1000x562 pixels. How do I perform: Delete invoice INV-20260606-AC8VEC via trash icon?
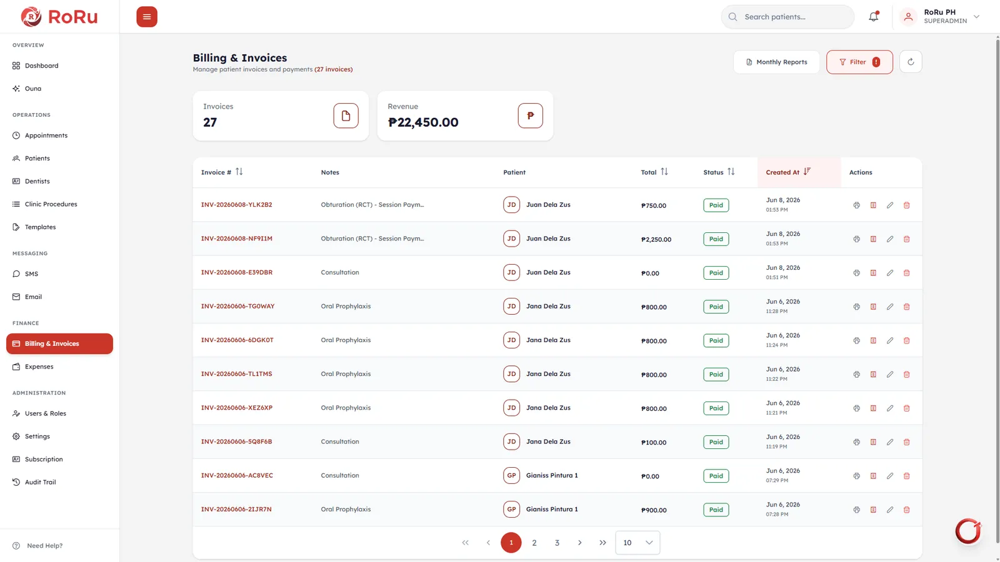click(x=906, y=476)
